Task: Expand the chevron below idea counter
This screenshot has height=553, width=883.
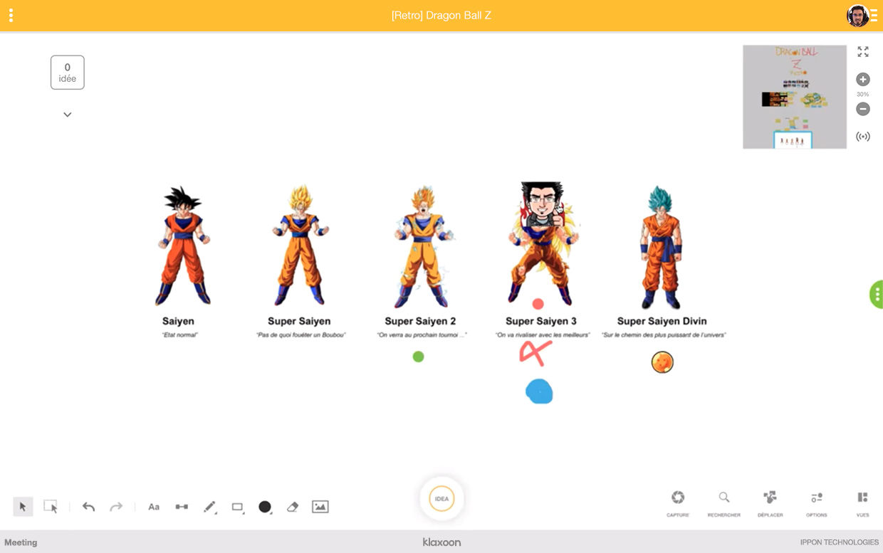Action: pos(68,115)
